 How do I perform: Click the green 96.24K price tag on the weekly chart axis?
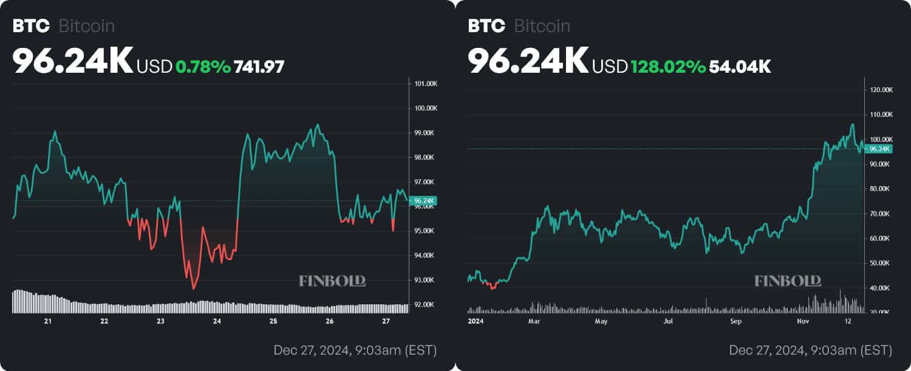coord(424,201)
